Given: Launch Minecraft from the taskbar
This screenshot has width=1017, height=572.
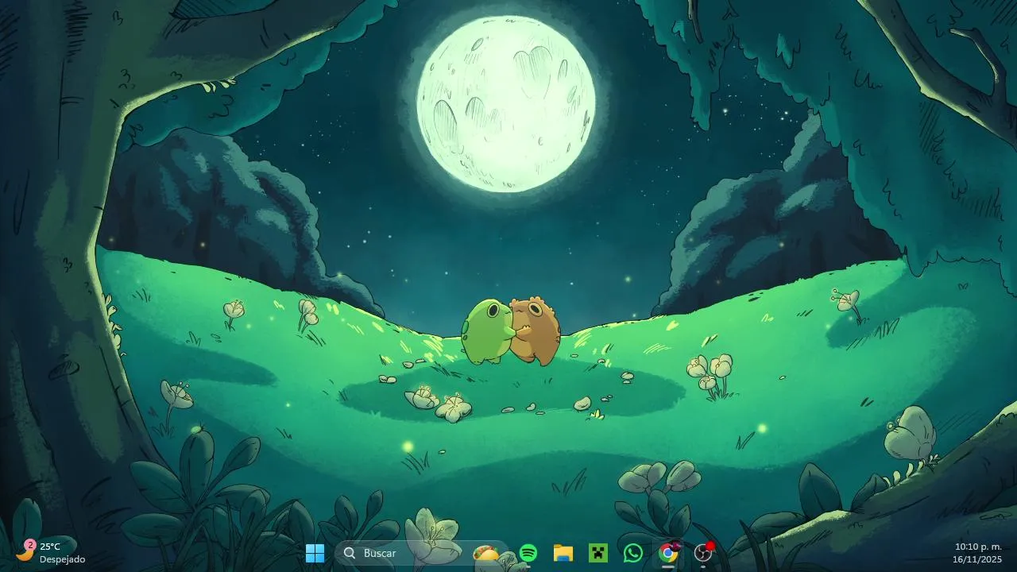Looking at the screenshot, I should coord(597,553).
